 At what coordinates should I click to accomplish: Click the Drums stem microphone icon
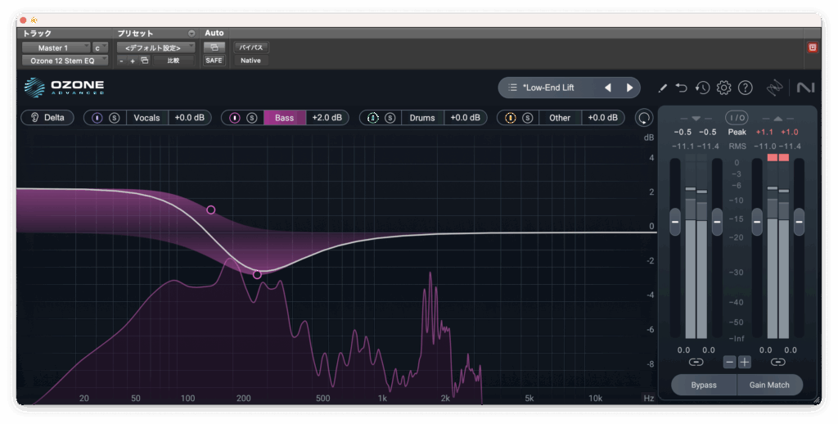372,118
